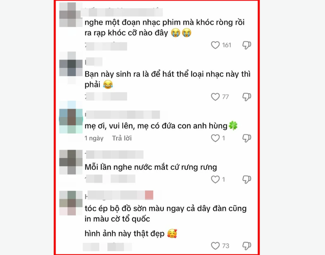
Task: Open blurred username above 'mẹ ơi, vui lên'
Action: coord(122,115)
